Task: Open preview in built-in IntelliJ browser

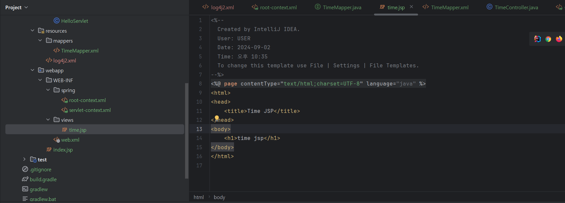Action: click(x=538, y=39)
